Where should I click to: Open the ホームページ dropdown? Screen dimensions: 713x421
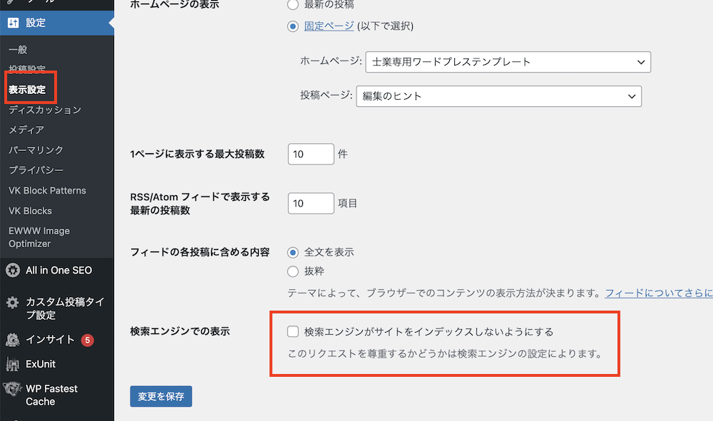click(508, 62)
